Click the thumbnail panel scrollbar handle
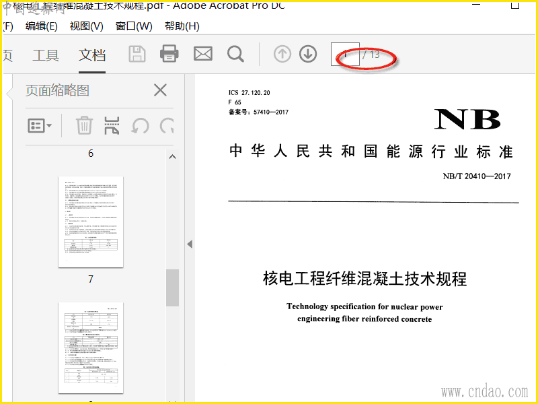Image resolution: width=538 pixels, height=404 pixels. (x=173, y=288)
